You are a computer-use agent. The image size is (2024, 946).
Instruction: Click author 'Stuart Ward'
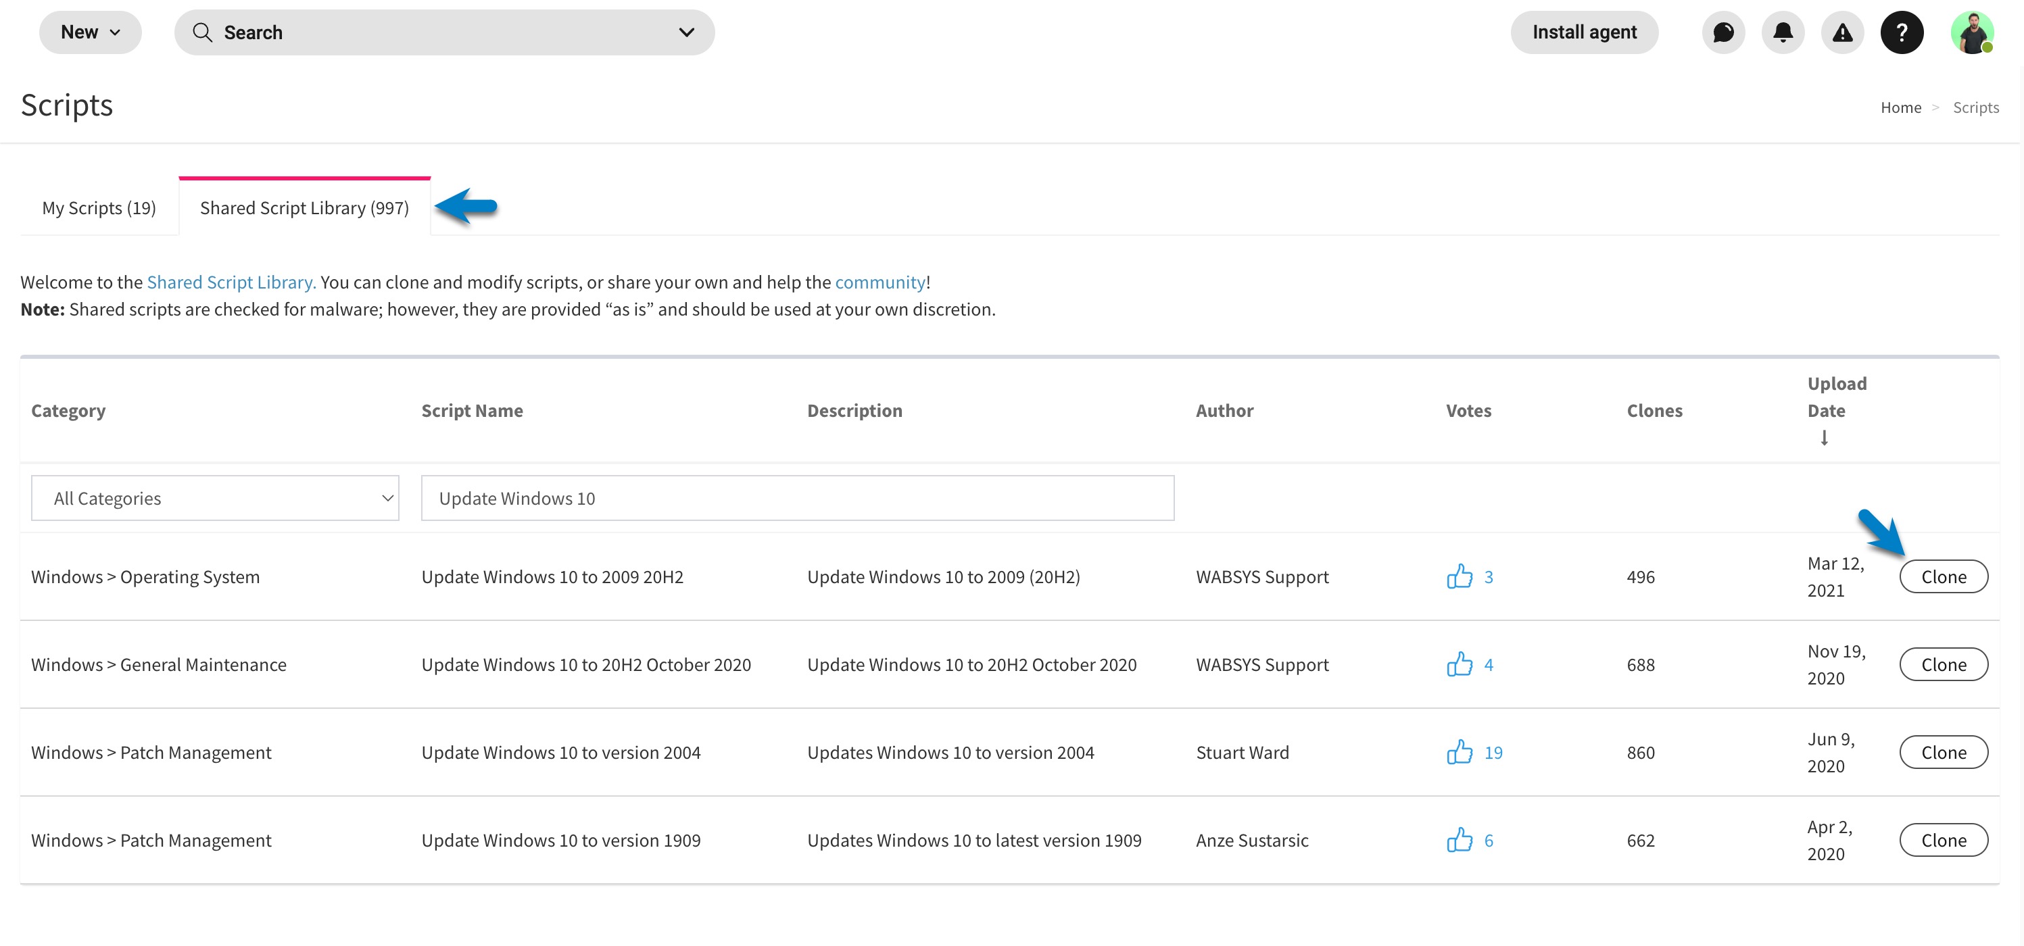(x=1243, y=753)
